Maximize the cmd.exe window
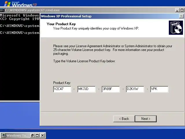Image resolution: width=185 pixels, height=139 pixels. pyautogui.click(x=182, y=10)
